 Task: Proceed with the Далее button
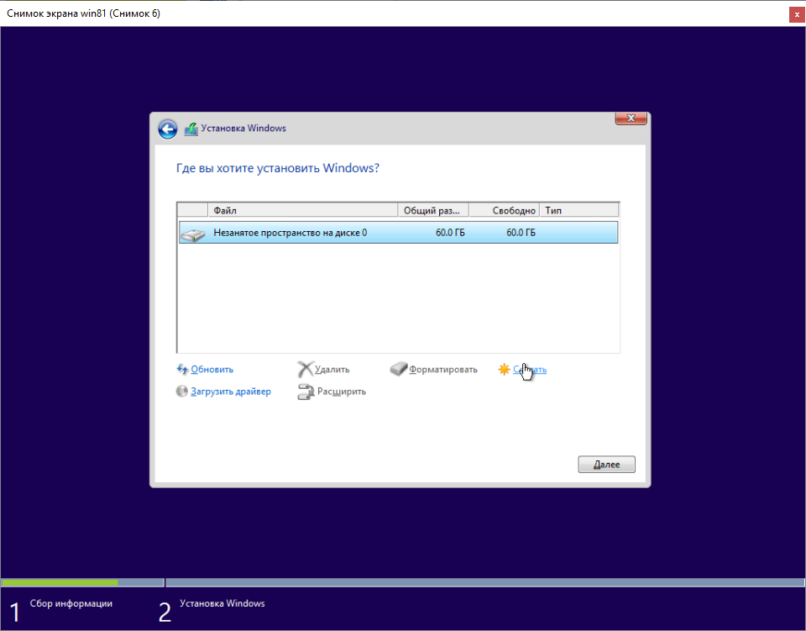pos(606,465)
